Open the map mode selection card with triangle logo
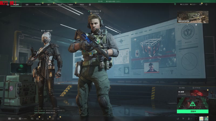 click(193, 104)
